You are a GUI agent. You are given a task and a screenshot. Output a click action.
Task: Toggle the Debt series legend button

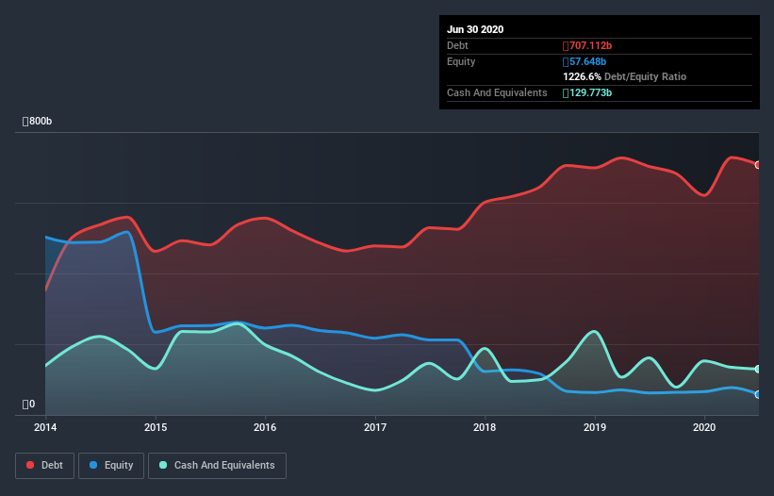click(45, 466)
